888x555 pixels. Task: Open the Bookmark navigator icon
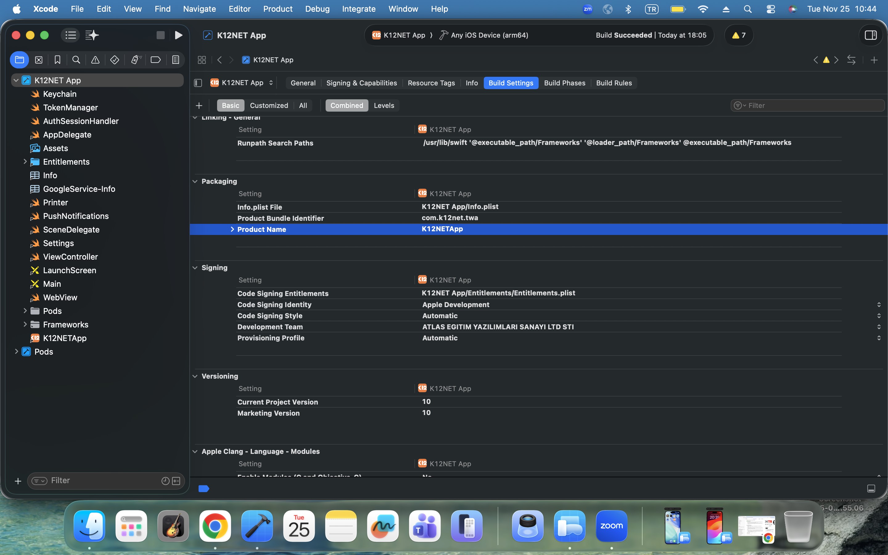pos(58,60)
